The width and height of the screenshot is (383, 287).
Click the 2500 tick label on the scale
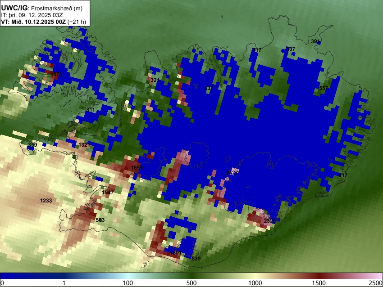[376, 283]
